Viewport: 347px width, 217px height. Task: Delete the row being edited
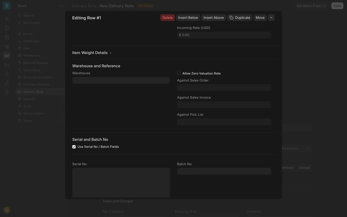tap(168, 18)
